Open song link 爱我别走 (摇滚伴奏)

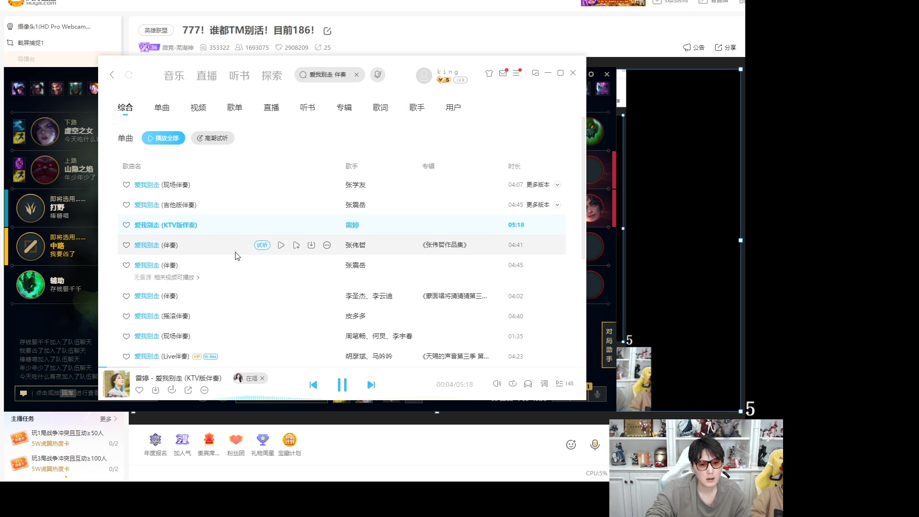pos(162,316)
